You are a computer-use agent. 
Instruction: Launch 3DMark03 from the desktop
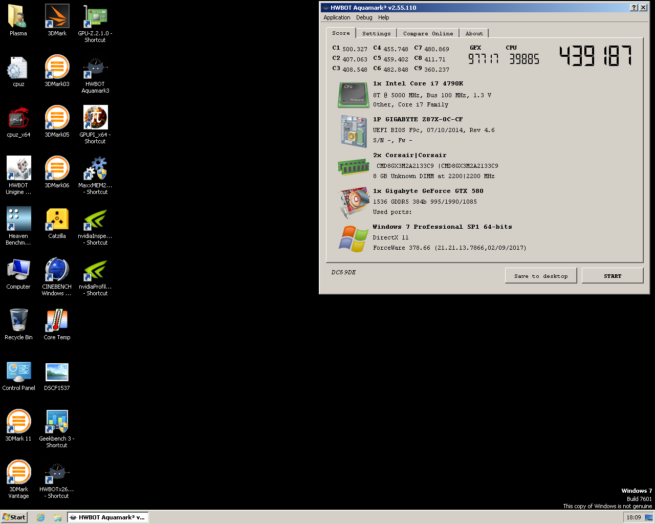57,71
